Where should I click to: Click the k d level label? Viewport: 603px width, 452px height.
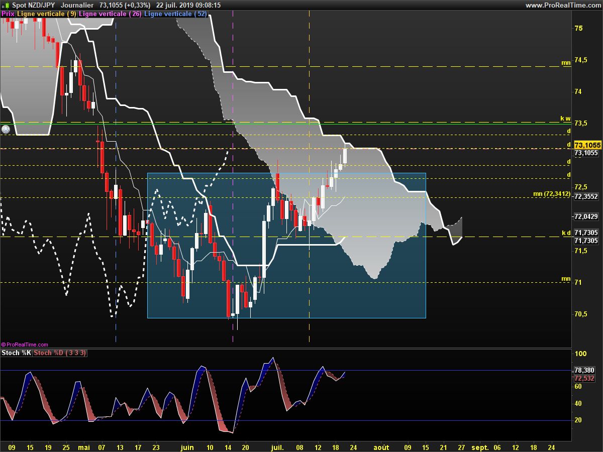point(566,233)
